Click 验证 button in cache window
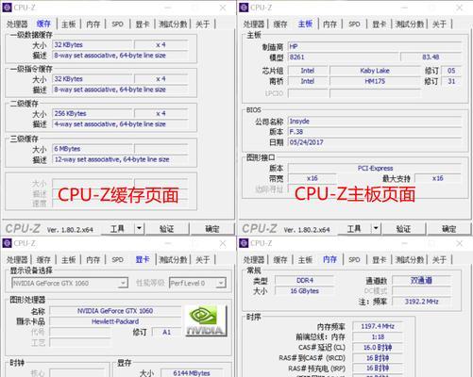 [x=167, y=229]
